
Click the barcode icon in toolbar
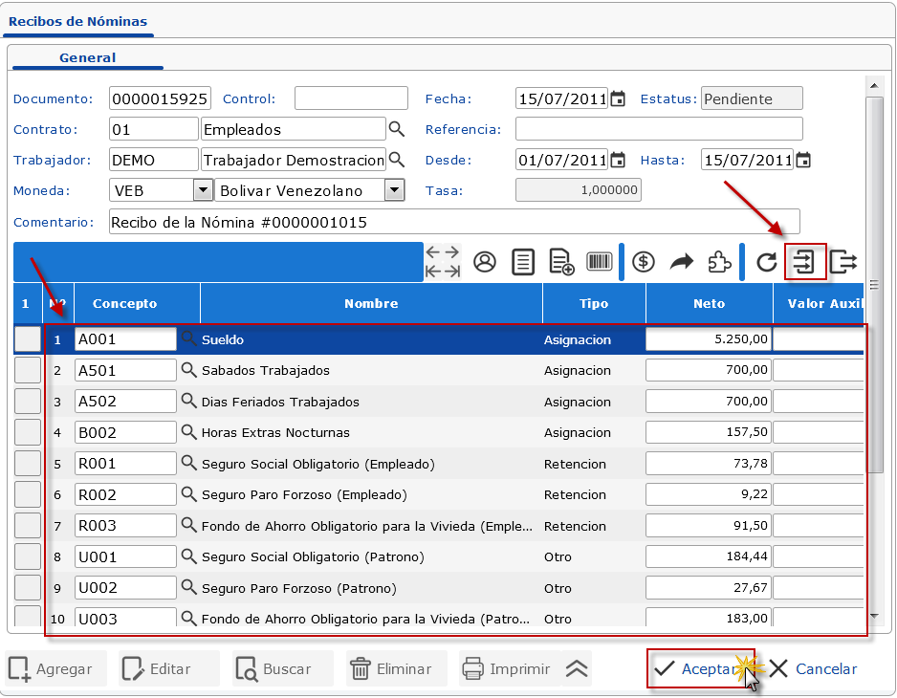600,262
